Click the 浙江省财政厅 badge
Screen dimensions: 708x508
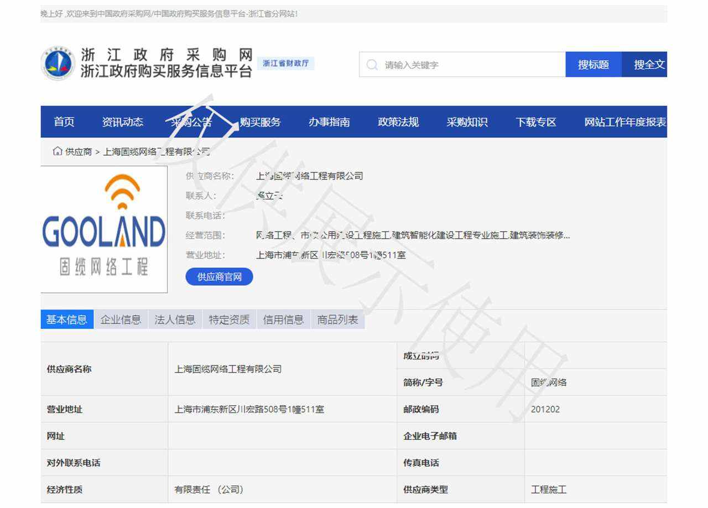point(285,64)
